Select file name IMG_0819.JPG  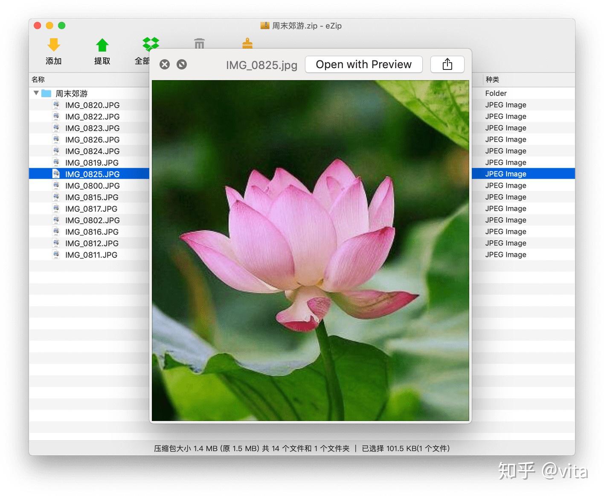(92, 163)
